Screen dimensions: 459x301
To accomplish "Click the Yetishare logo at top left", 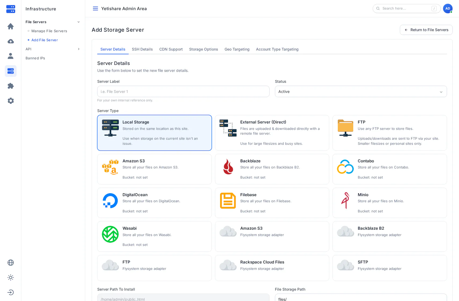I will click(x=11, y=9).
